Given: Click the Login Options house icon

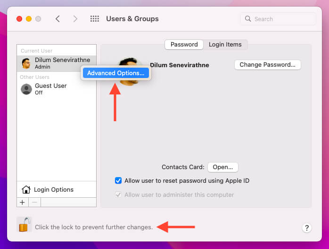Looking at the screenshot, I should (x=26, y=189).
